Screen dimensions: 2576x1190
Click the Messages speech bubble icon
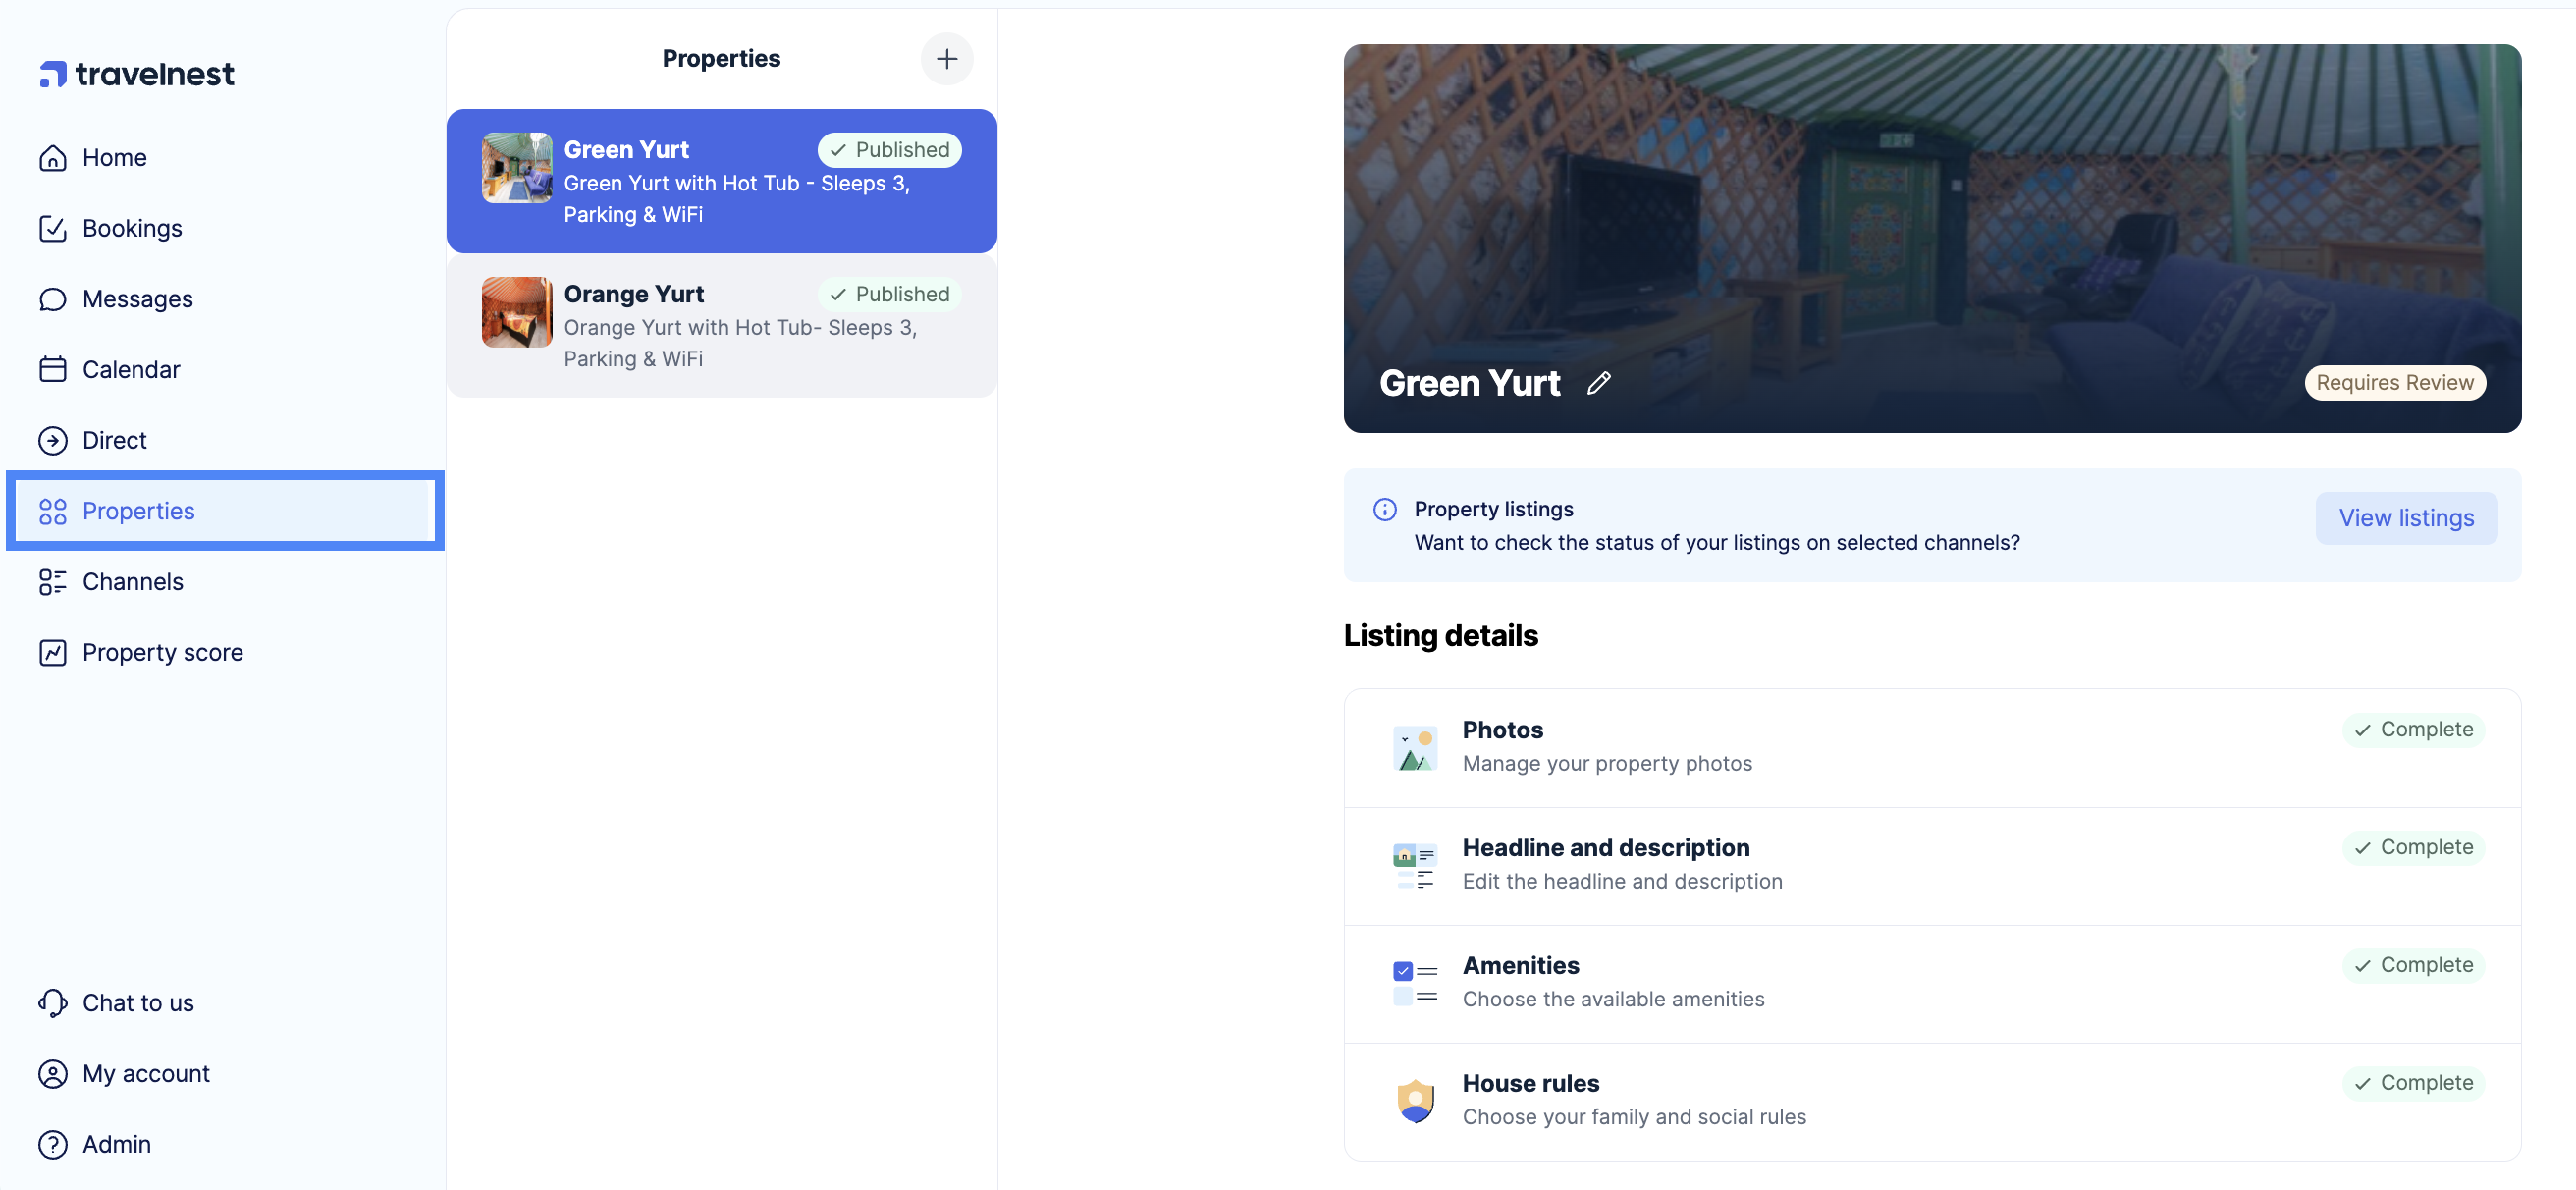pyautogui.click(x=52, y=299)
